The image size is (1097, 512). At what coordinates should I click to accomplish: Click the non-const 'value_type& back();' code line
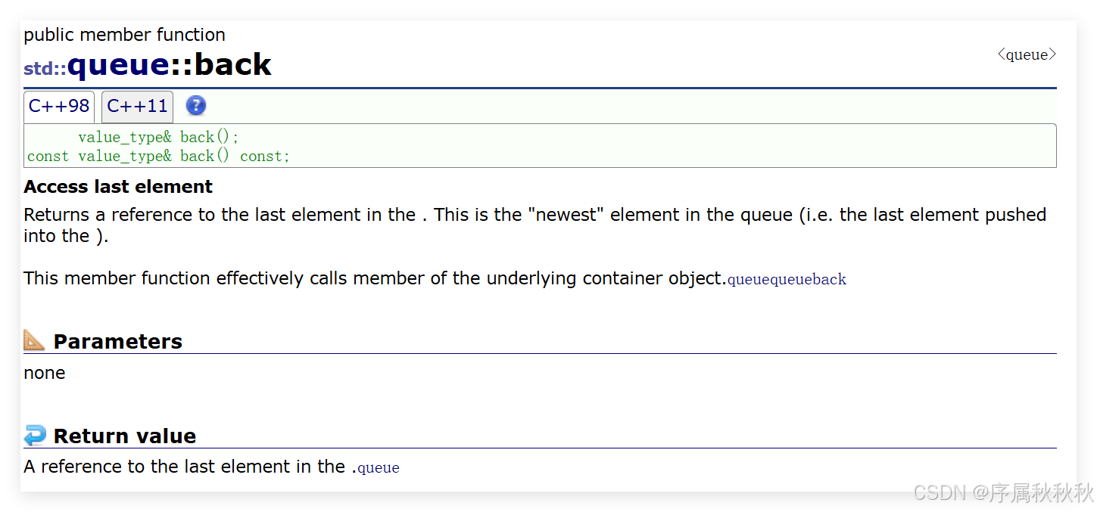tap(158, 137)
